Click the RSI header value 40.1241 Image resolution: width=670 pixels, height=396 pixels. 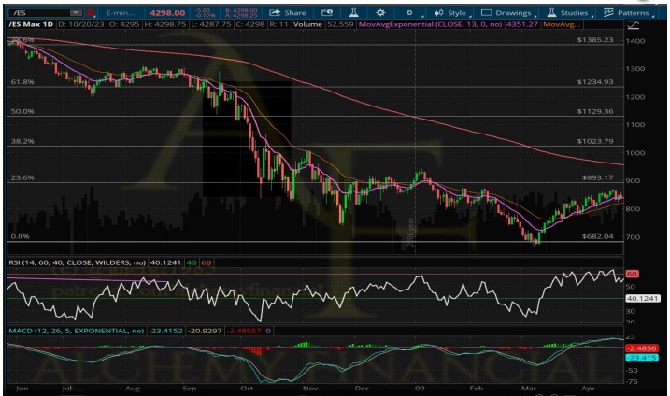point(165,262)
